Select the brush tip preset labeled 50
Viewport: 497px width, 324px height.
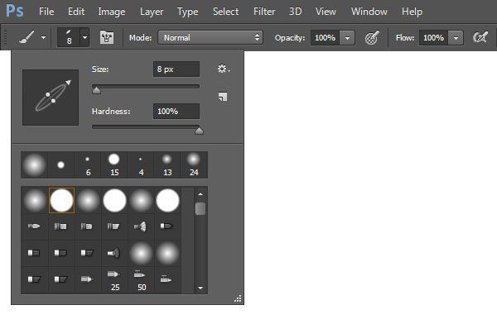point(142,279)
